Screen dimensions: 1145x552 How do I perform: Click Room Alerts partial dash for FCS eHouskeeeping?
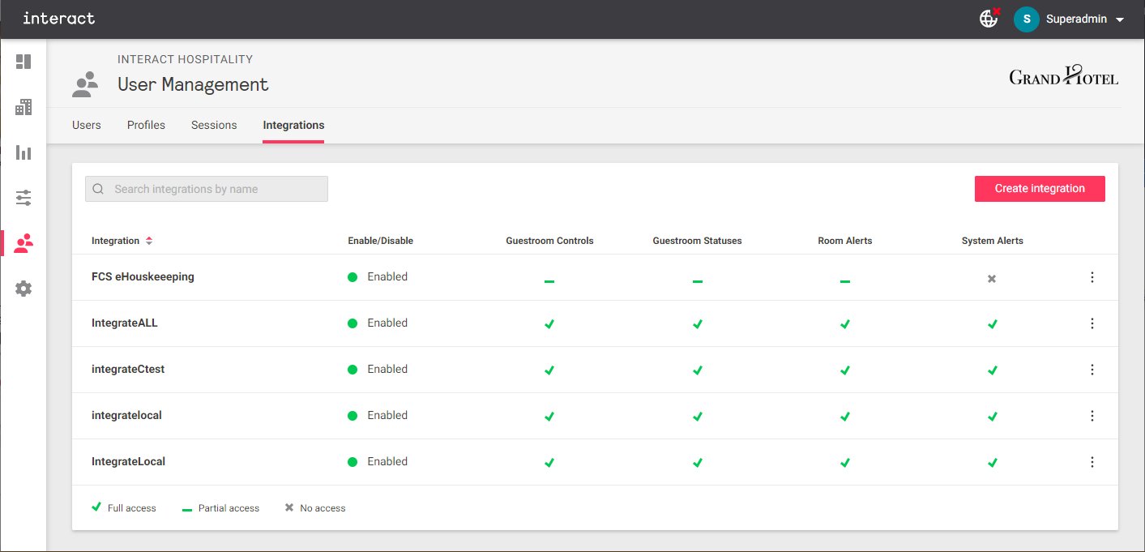coord(844,281)
